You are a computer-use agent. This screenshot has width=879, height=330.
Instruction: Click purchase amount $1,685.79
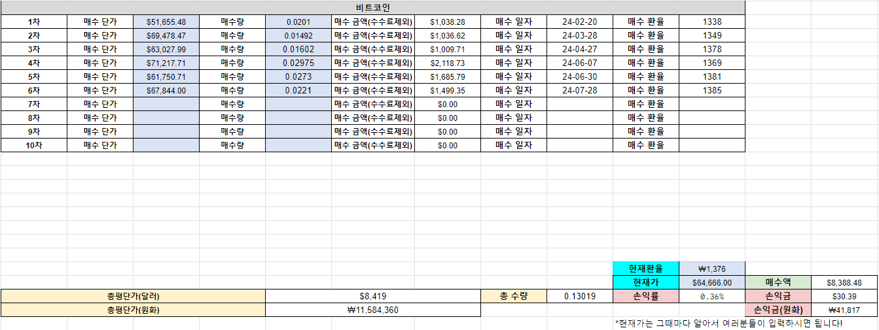[448, 76]
